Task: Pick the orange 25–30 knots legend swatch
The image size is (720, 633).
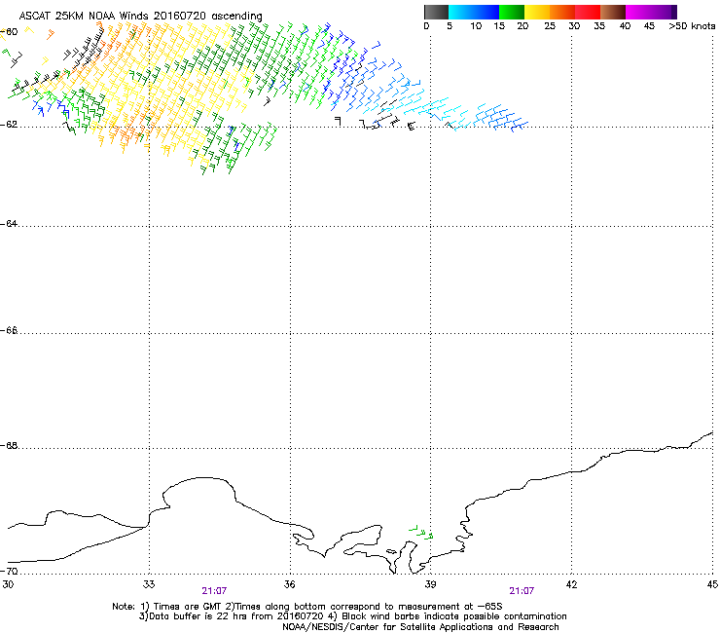Action: (x=562, y=12)
